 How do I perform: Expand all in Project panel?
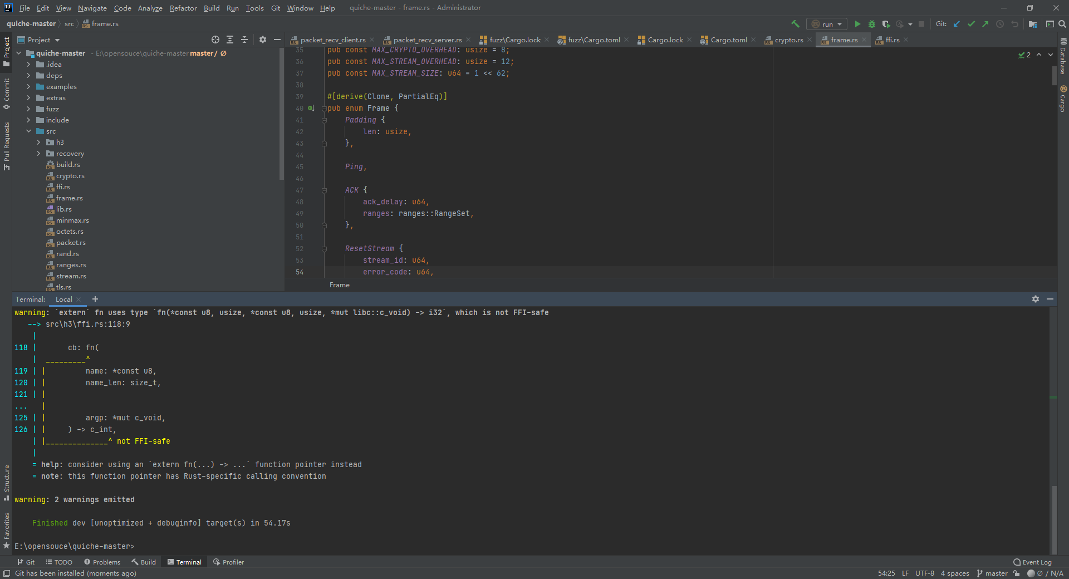pos(230,40)
